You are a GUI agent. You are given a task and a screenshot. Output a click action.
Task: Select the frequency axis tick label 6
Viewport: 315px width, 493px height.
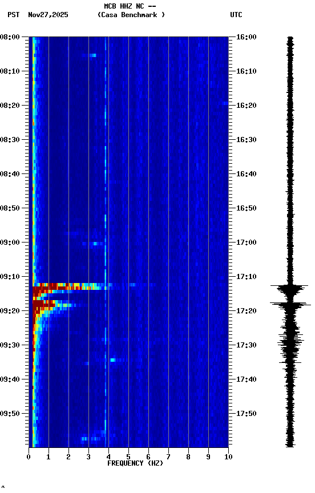pyautogui.click(x=148, y=457)
